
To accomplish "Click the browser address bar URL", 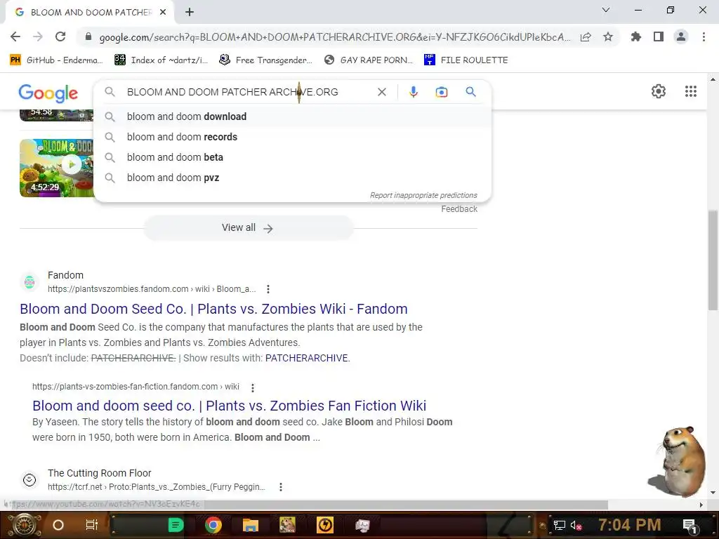I will coord(335,37).
